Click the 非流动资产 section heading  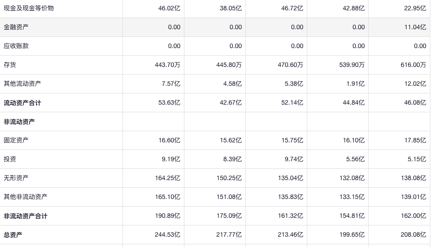pyautogui.click(x=19, y=122)
